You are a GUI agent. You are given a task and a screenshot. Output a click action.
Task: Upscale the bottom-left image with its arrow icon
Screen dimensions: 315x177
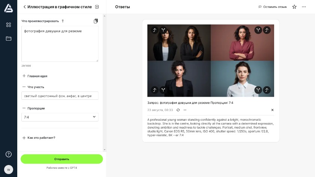click(x=154, y=90)
